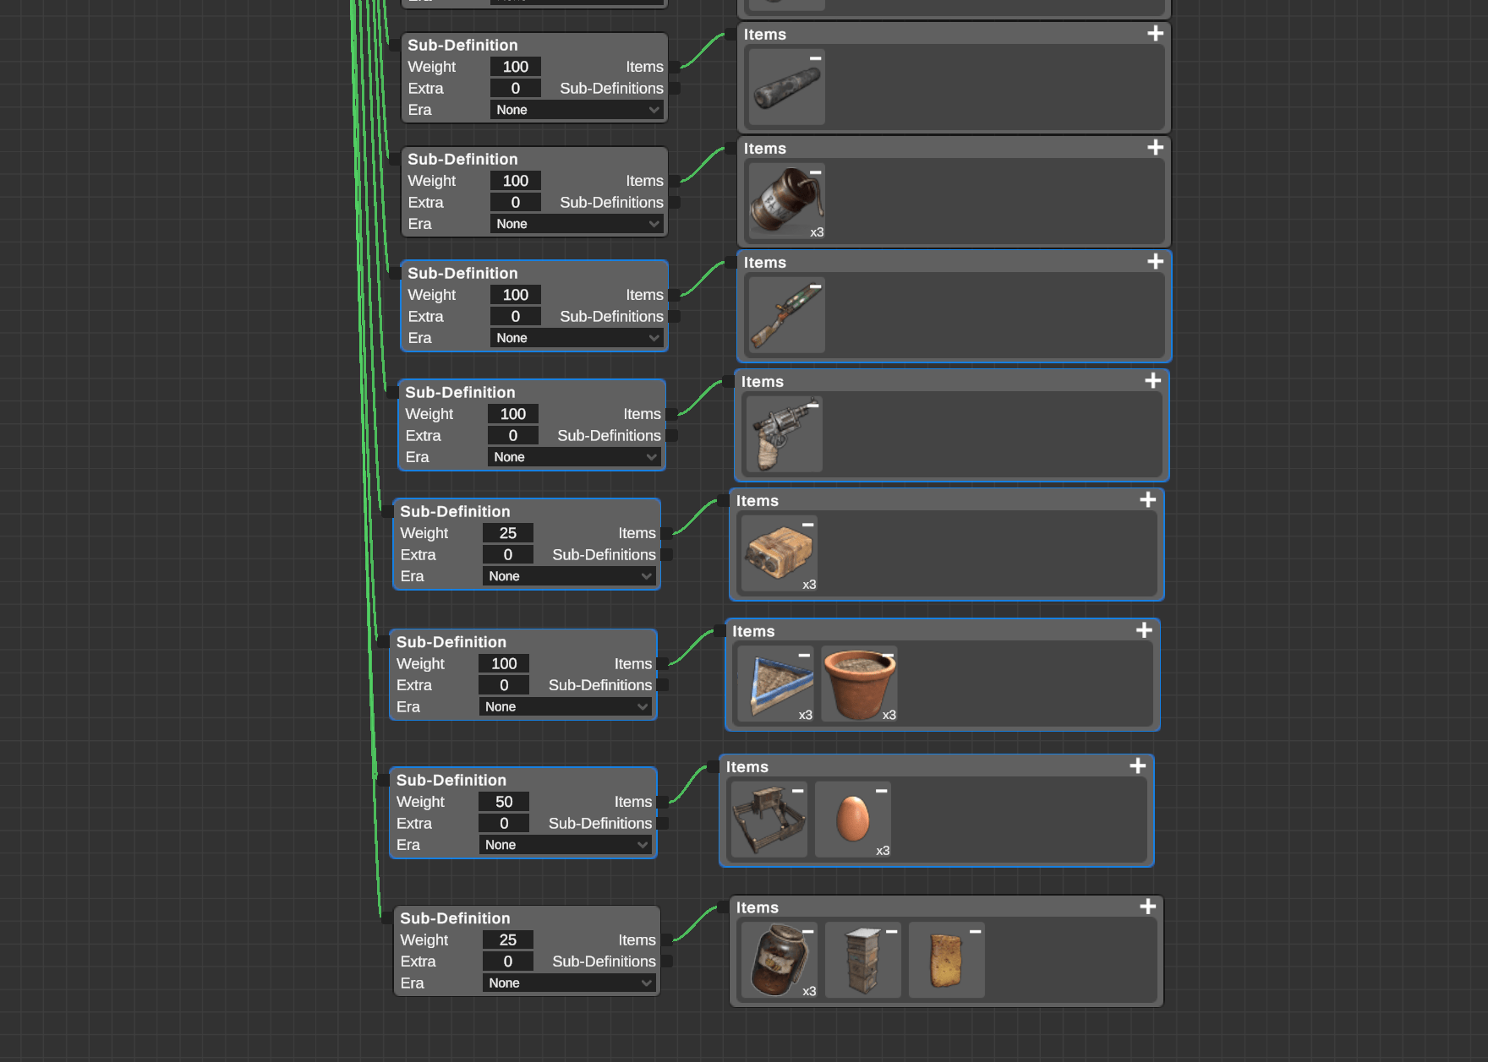Edit the Extra value on the flamethrower Sub-Definition
1488x1062 pixels.
pos(515,315)
